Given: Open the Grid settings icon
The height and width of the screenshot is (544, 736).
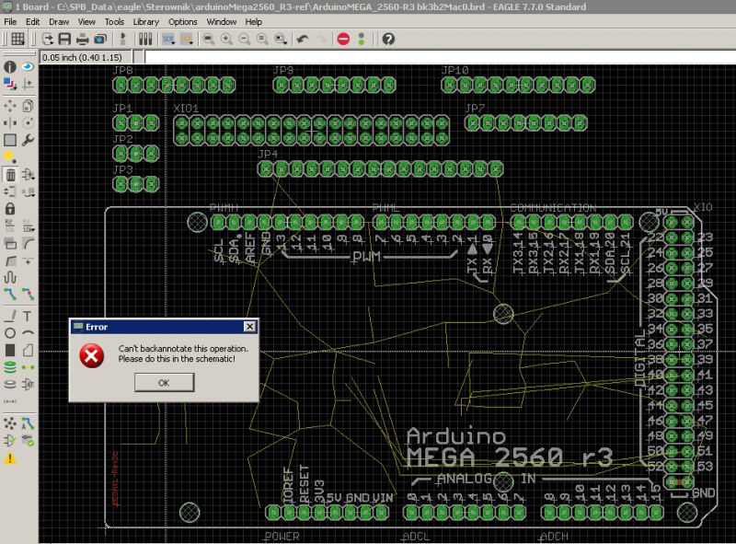Looking at the screenshot, I should (x=17, y=39).
